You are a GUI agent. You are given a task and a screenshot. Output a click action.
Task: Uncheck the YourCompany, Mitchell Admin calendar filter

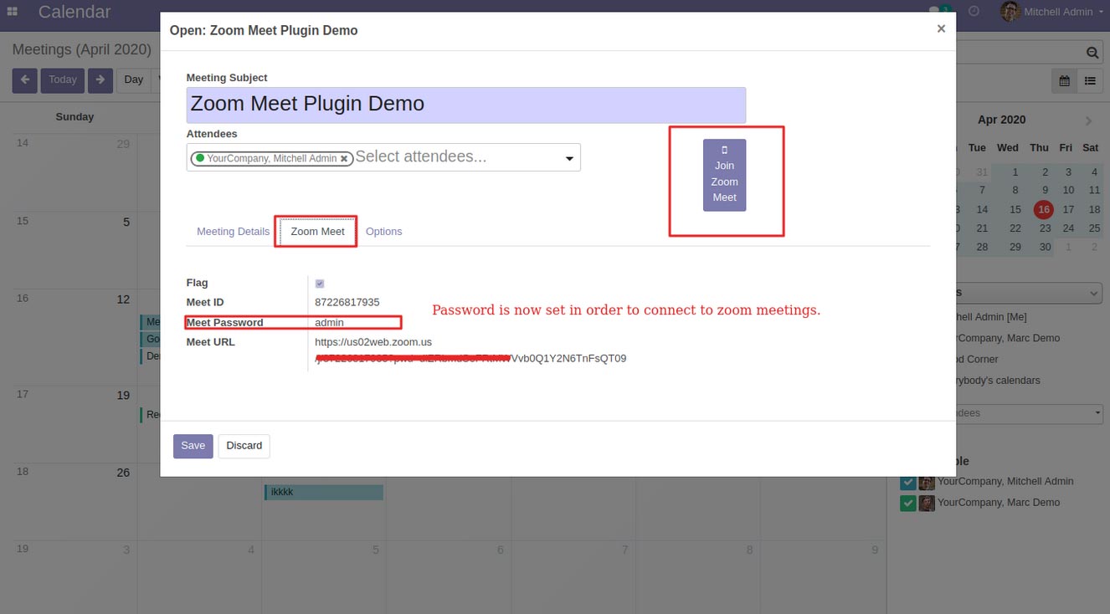[907, 483]
